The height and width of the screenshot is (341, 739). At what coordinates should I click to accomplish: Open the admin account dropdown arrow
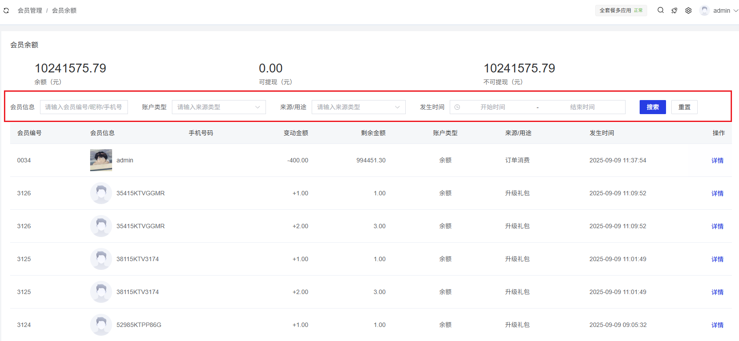[x=735, y=11]
